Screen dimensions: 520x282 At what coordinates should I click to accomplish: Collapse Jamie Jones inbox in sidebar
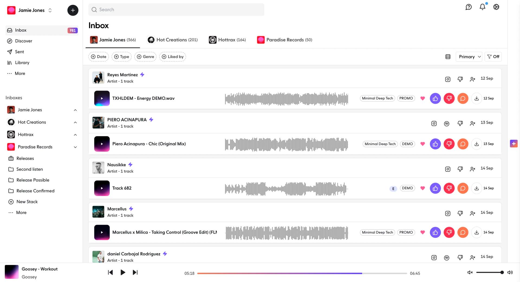tap(75, 110)
